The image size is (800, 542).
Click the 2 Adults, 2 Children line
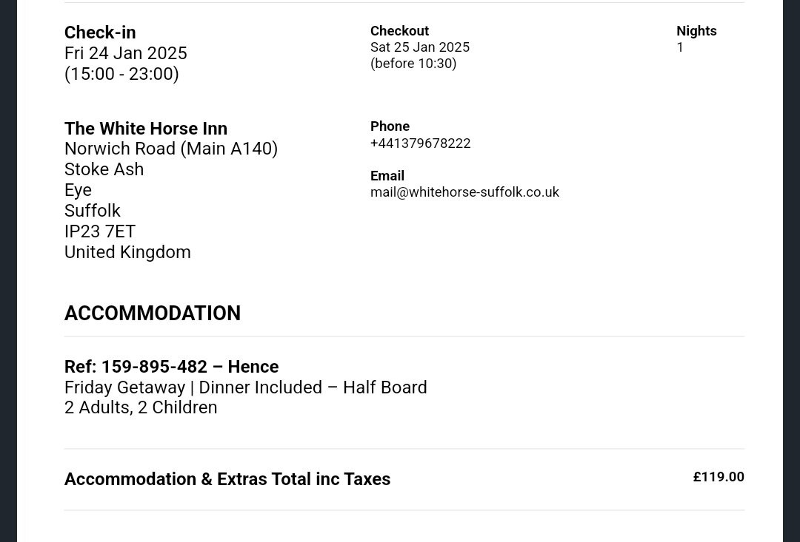(x=141, y=407)
